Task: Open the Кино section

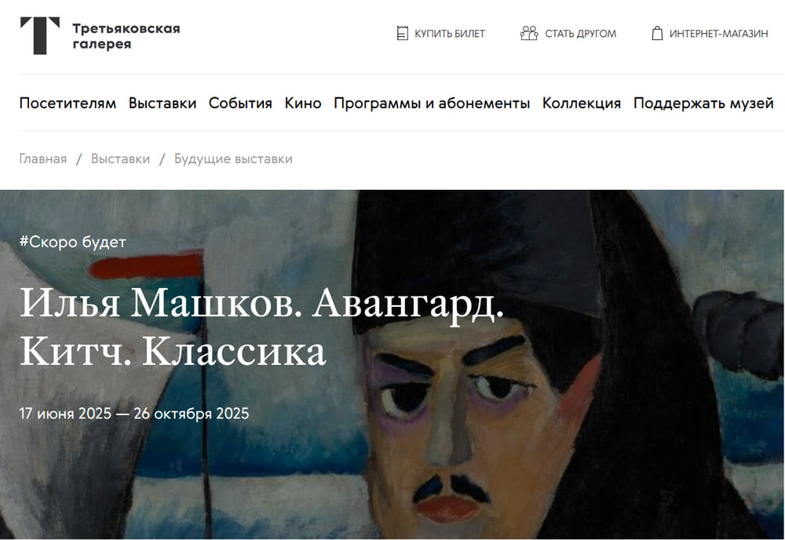Action: 303,103
